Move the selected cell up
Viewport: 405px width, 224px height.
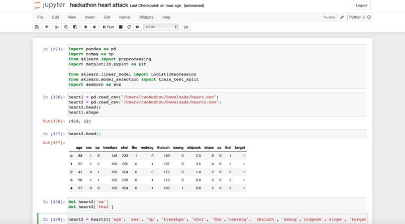tap(85, 27)
